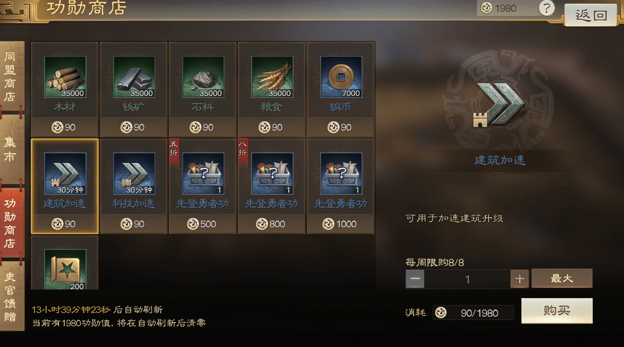Select the 铁矿 iron ore item
The height and width of the screenshot is (347, 624).
click(x=133, y=90)
